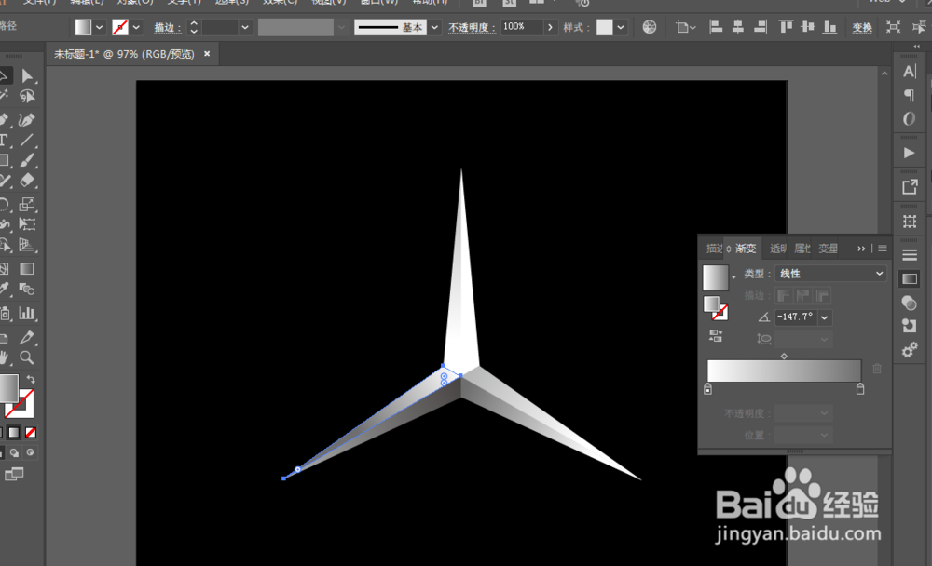Viewport: 932px width, 566px height.
Task: Open stroke color dropdown in control bar
Action: [x=136, y=27]
